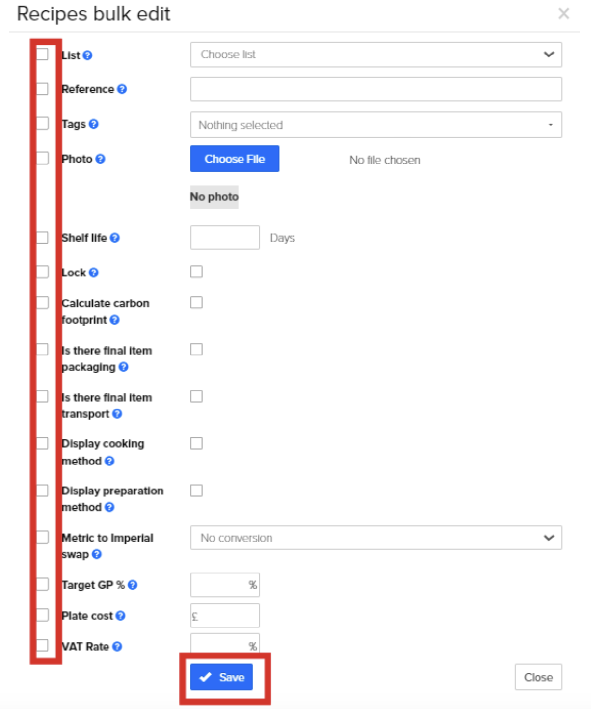
Task: Enable the Lock value checkbox
Action: [196, 272]
